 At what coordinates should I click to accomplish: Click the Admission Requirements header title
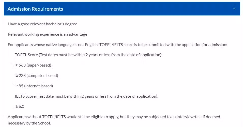35,9
